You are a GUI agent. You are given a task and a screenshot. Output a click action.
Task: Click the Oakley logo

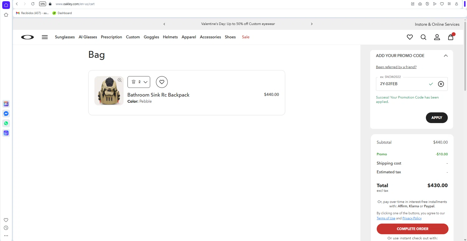point(27,37)
